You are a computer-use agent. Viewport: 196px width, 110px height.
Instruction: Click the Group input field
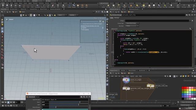pyautogui.click(x=157, y=21)
